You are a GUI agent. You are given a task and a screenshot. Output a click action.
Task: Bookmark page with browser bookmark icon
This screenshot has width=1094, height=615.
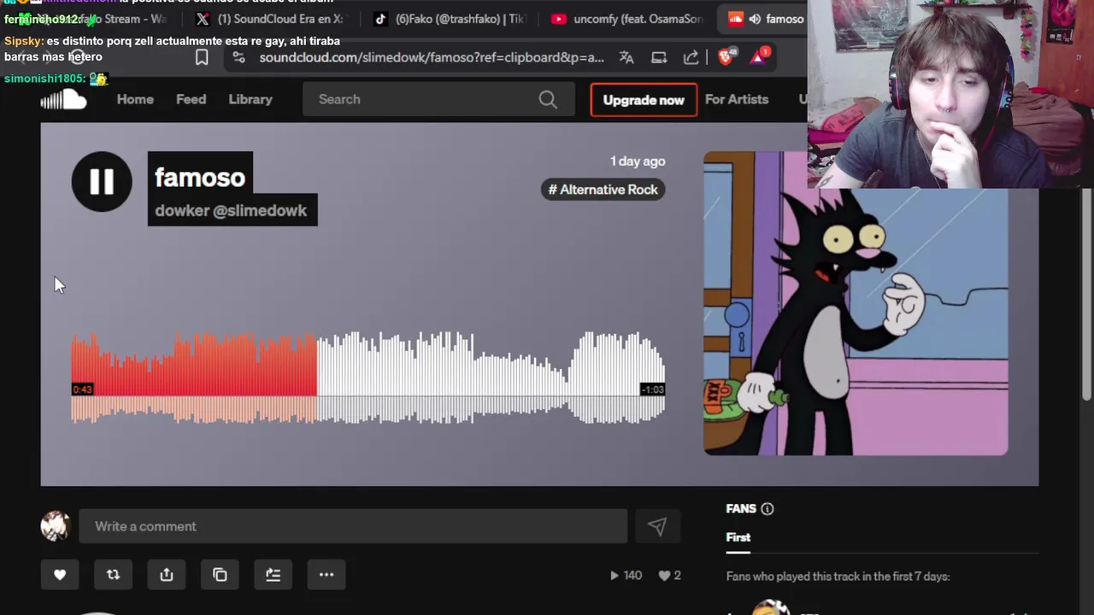[x=202, y=57]
